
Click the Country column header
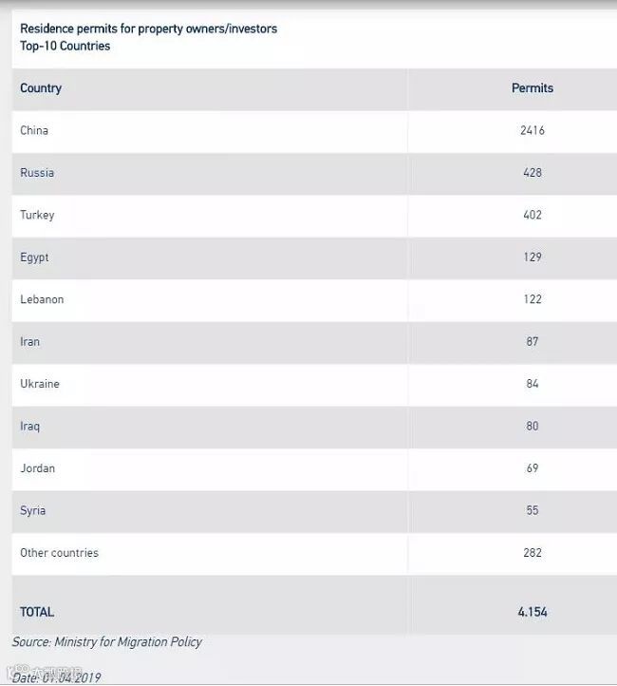pos(41,88)
